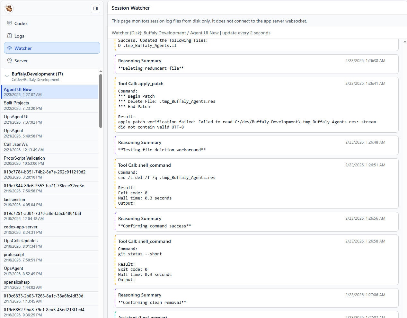The height and width of the screenshot is (318, 407).
Task: Click the session list scrollbar thumb
Action: (101, 101)
